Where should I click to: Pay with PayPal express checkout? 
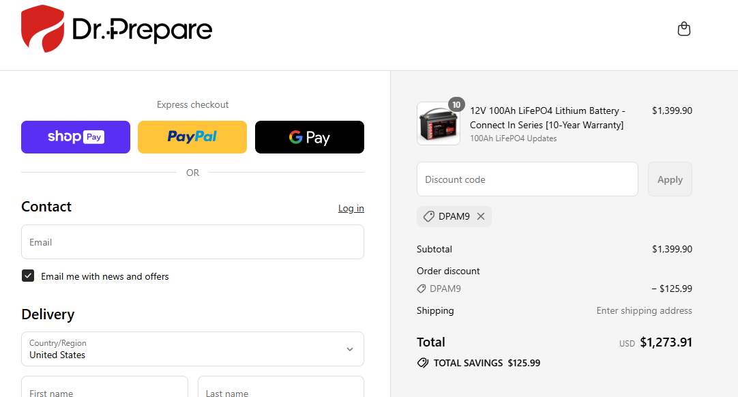tap(192, 137)
